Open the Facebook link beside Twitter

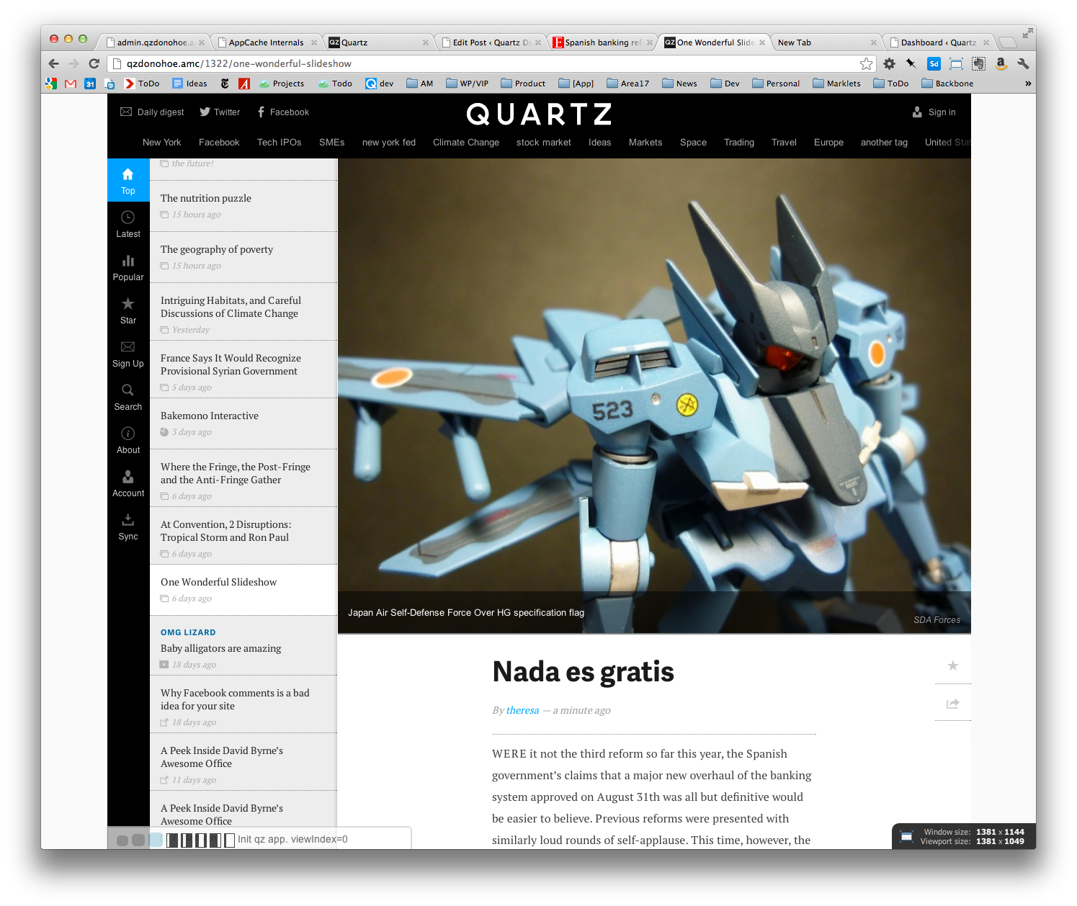[x=283, y=112]
